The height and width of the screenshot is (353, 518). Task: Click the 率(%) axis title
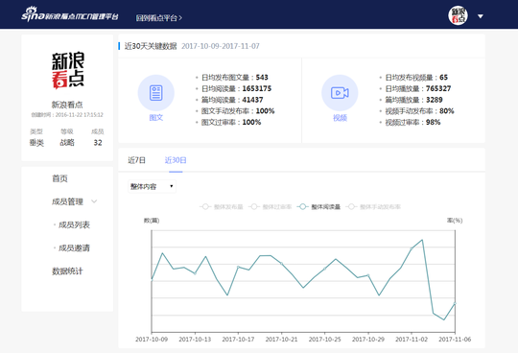[455, 221]
